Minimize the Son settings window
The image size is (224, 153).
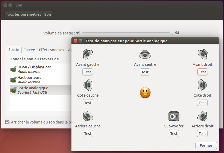(x=10, y=5)
